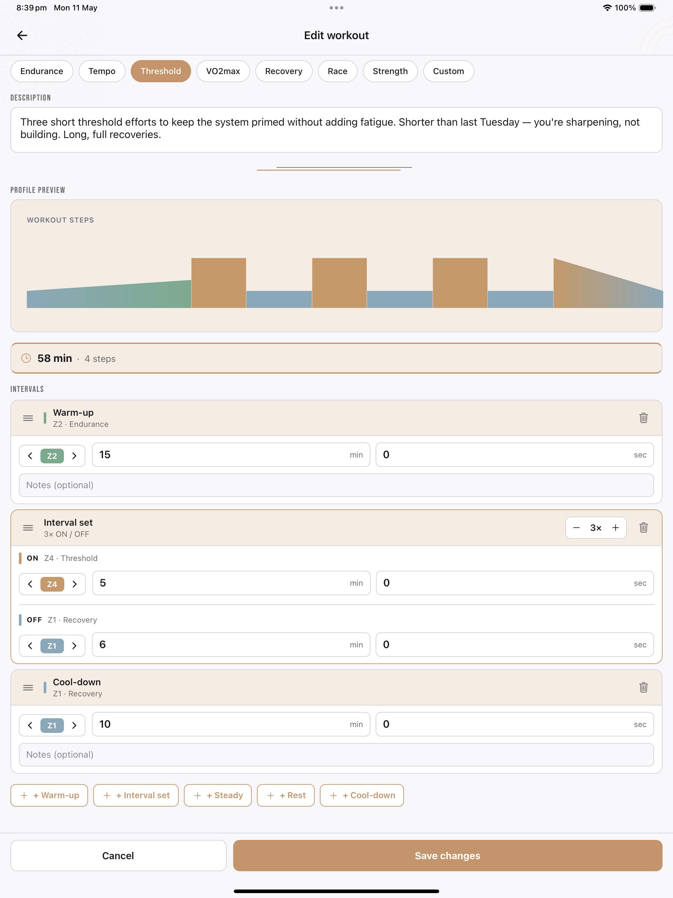Viewport: 673px width, 898px height.
Task: Increase interval set repeat count
Action: 615,528
